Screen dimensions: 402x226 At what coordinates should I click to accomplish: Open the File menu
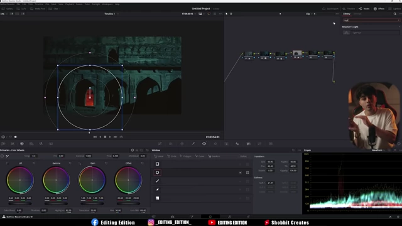(18, 4)
